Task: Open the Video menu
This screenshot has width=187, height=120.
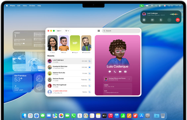Action: tap(25, 6)
